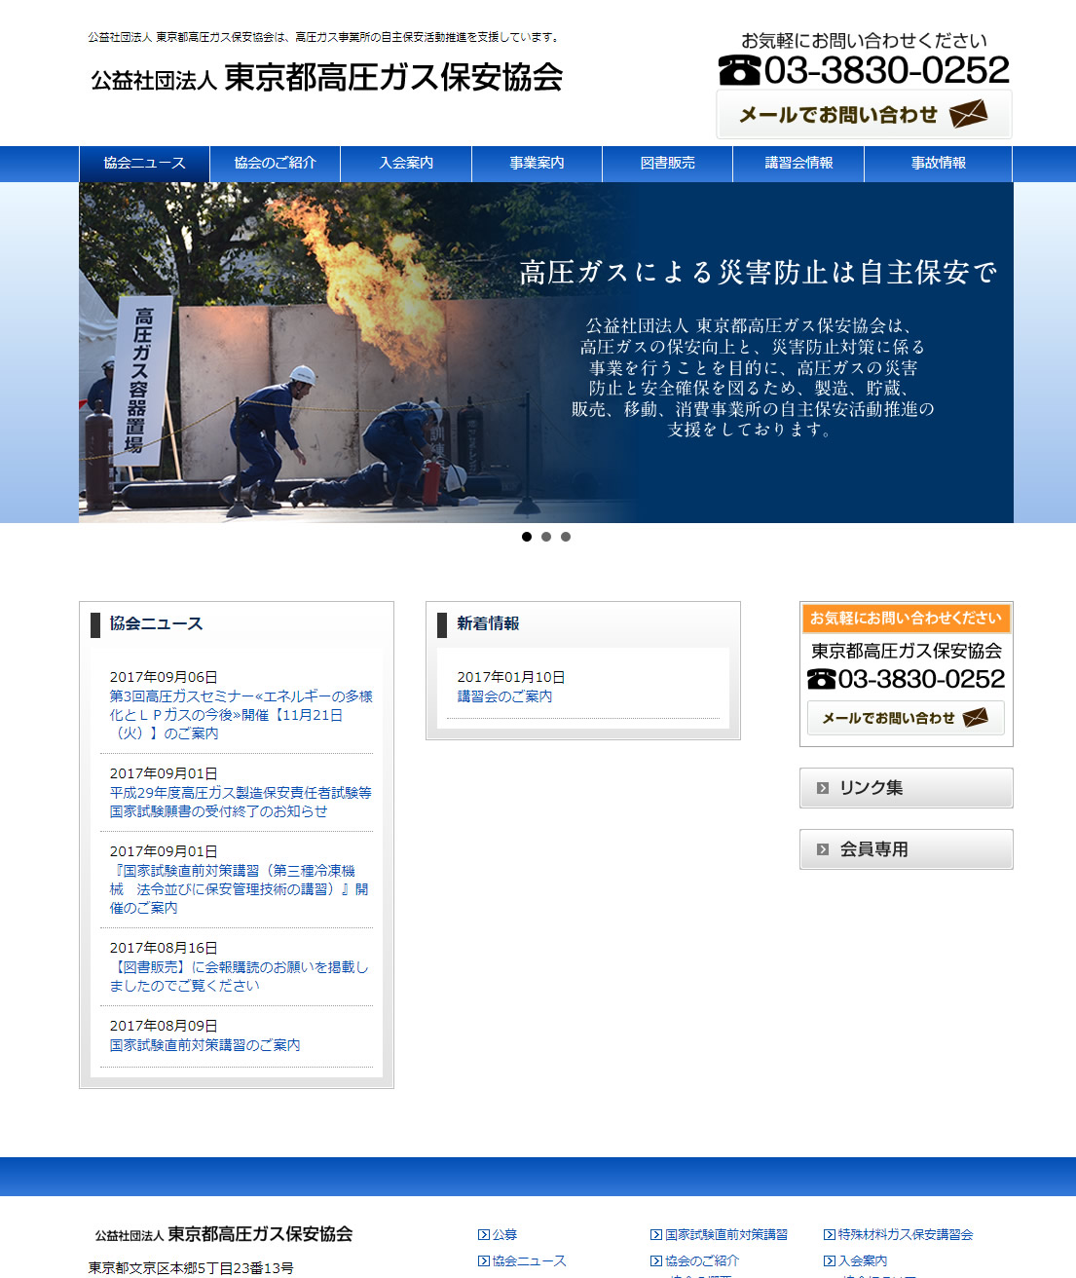Click the sidebar telephone icon
1076x1278 pixels.
(x=822, y=679)
